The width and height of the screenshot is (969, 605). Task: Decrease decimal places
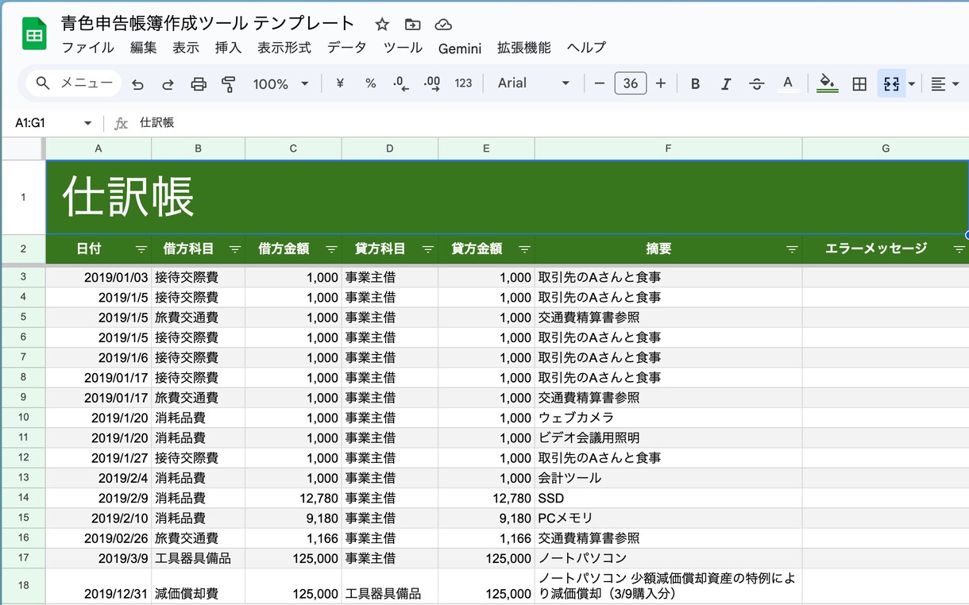[401, 83]
